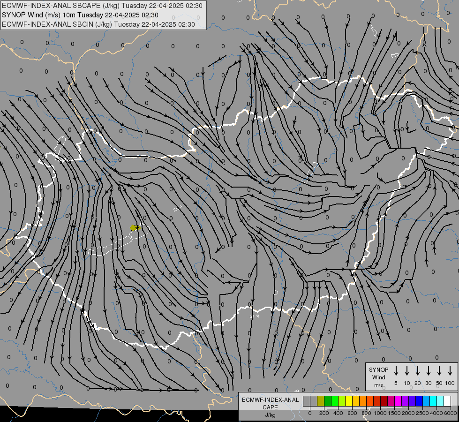459x422 pixels.
Task: Select the dark green CAPE swatch
Action: [x=328, y=401]
